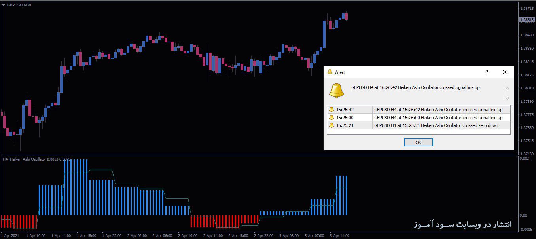Click the bell icon beside 16:25:21
The image size is (536, 239).
(x=331, y=125)
